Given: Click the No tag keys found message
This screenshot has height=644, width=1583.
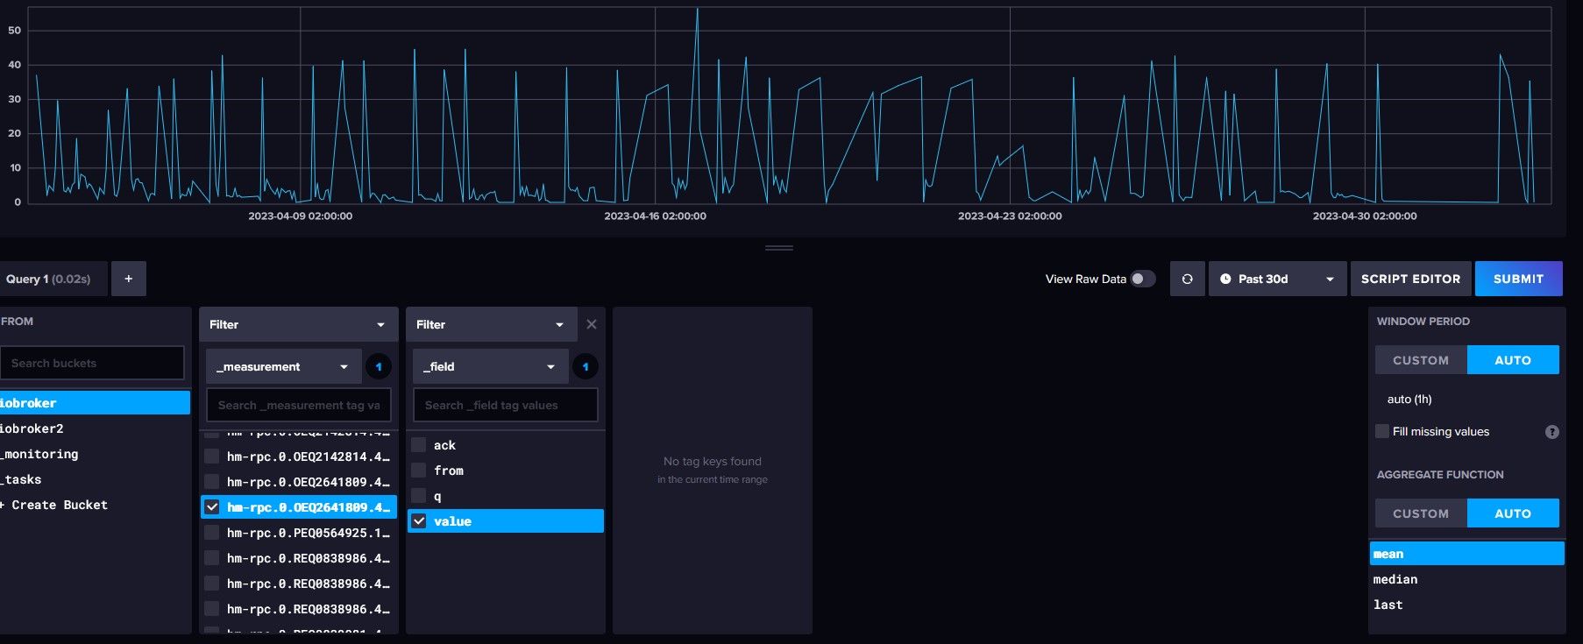Looking at the screenshot, I should coord(713,461).
